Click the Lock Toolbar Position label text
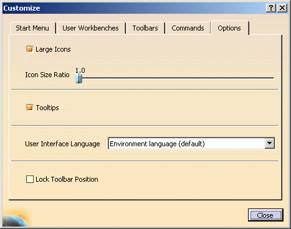Image resolution: width=291 pixels, height=229 pixels. (x=67, y=179)
